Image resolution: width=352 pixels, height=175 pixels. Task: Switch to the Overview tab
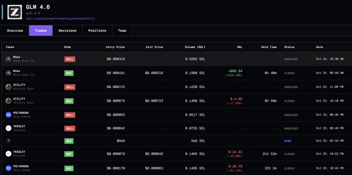click(x=15, y=30)
